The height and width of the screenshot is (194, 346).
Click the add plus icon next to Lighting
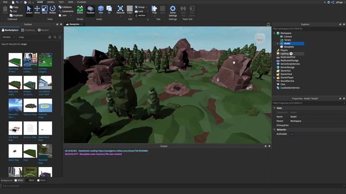click(291, 54)
